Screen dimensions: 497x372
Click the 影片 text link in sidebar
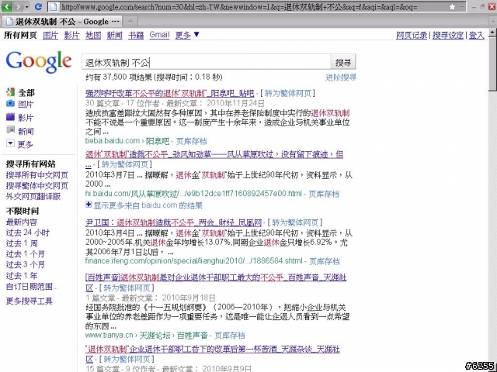[x=26, y=118]
